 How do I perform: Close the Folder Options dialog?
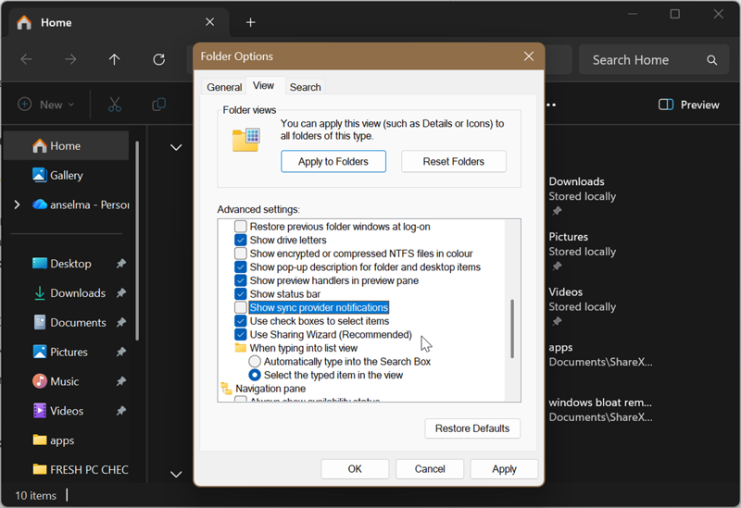(x=529, y=56)
